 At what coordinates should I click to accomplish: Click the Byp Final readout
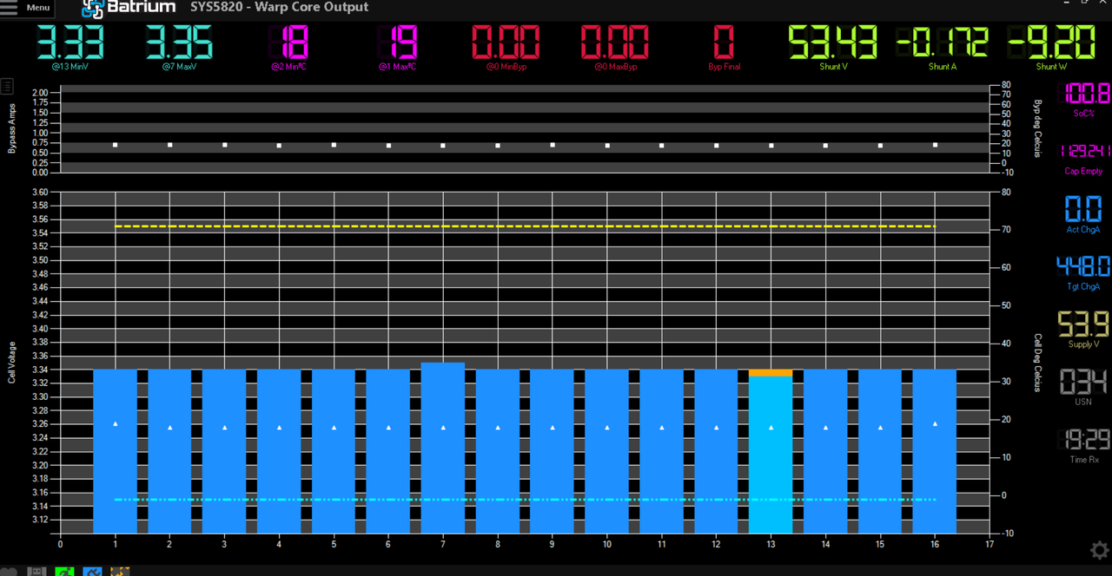pyautogui.click(x=724, y=47)
